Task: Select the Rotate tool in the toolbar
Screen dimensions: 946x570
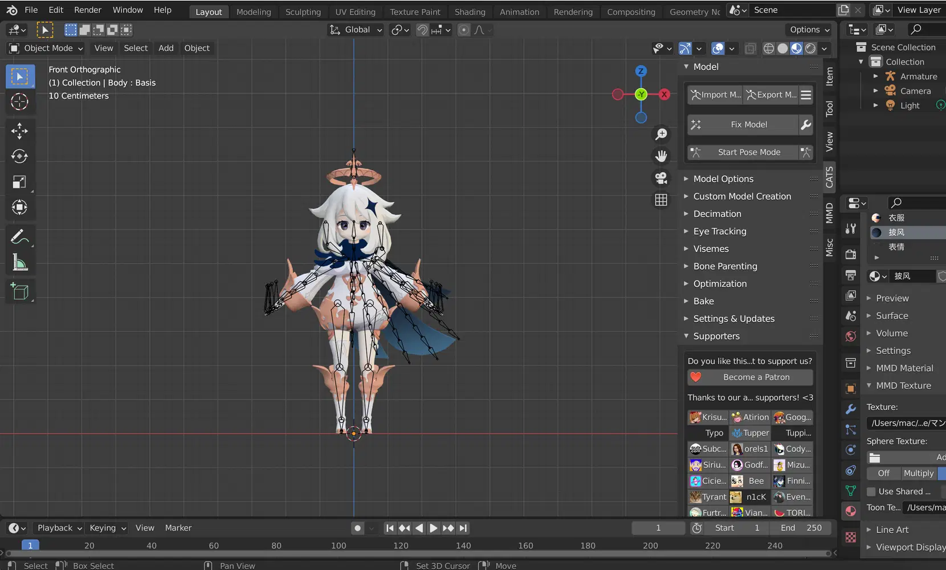Action: [x=20, y=156]
